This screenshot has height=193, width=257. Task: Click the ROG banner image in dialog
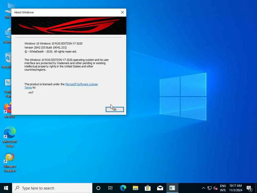click(x=69, y=26)
